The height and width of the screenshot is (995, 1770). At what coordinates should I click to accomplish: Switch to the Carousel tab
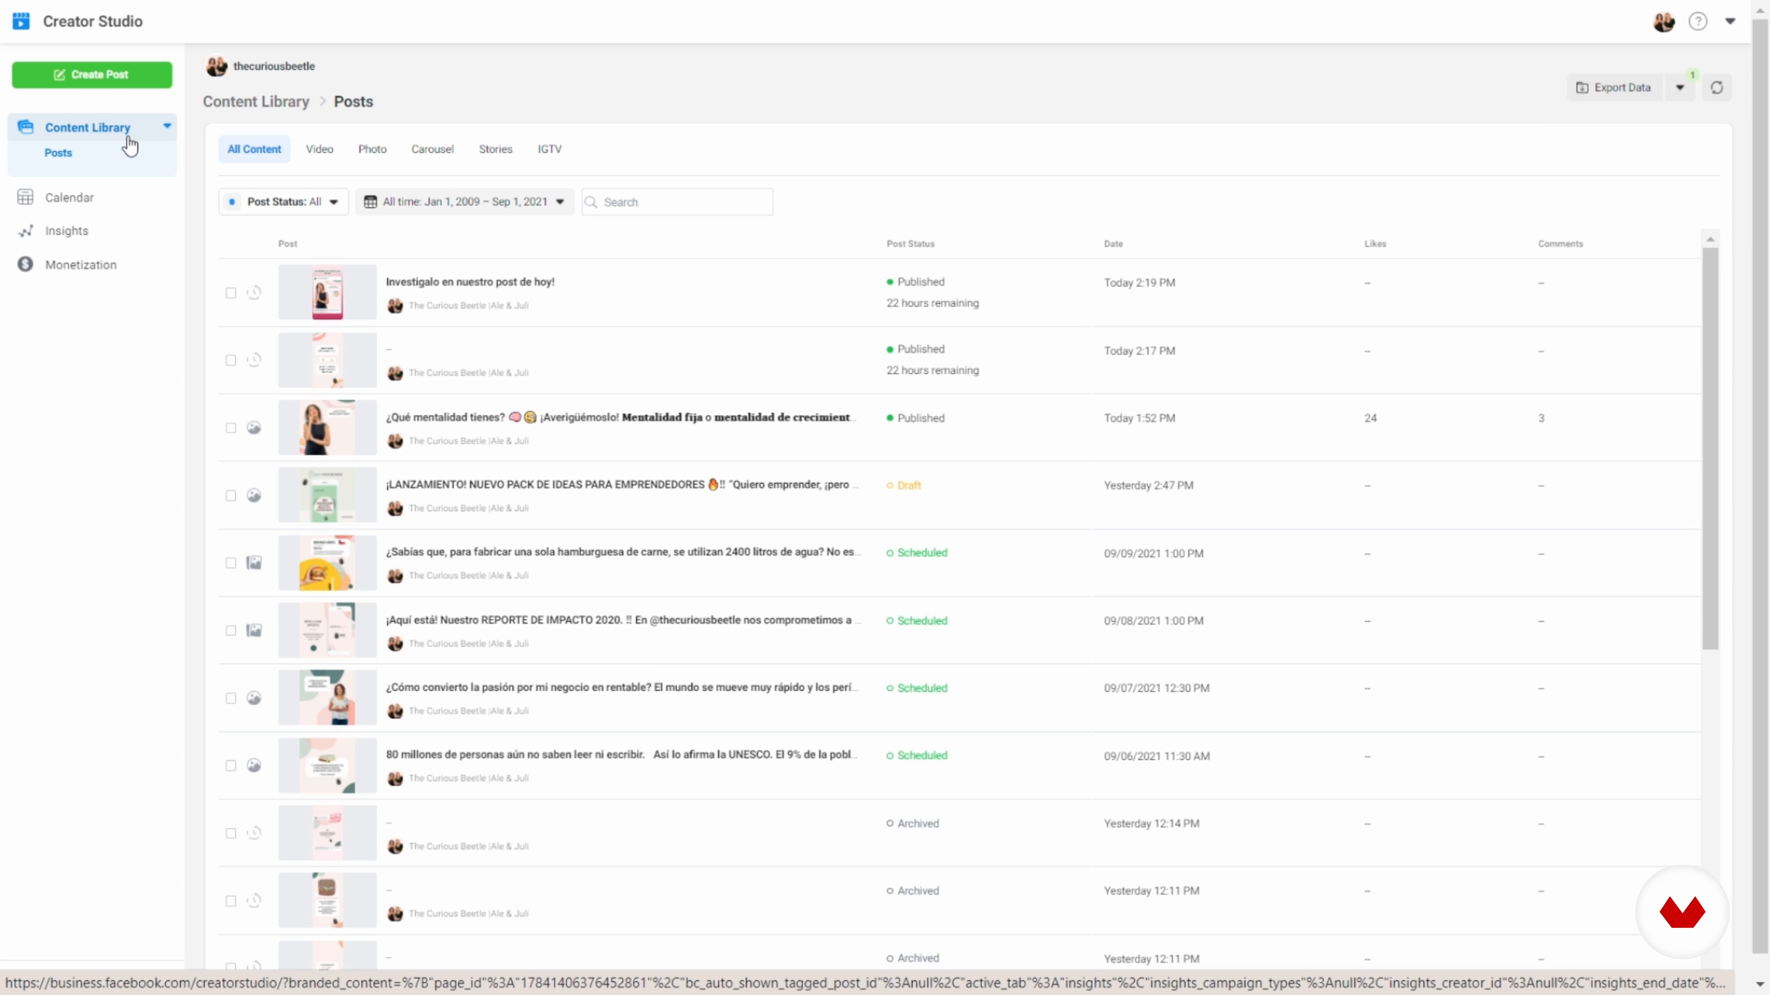click(432, 149)
